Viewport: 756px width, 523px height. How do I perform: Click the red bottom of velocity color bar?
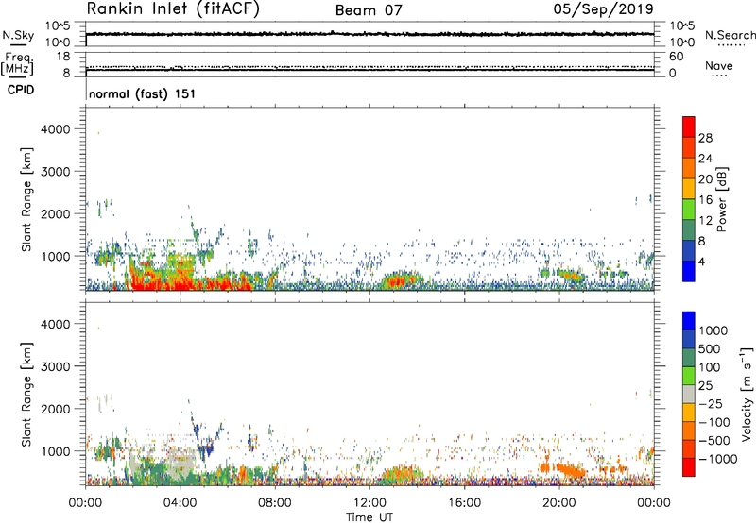point(689,467)
